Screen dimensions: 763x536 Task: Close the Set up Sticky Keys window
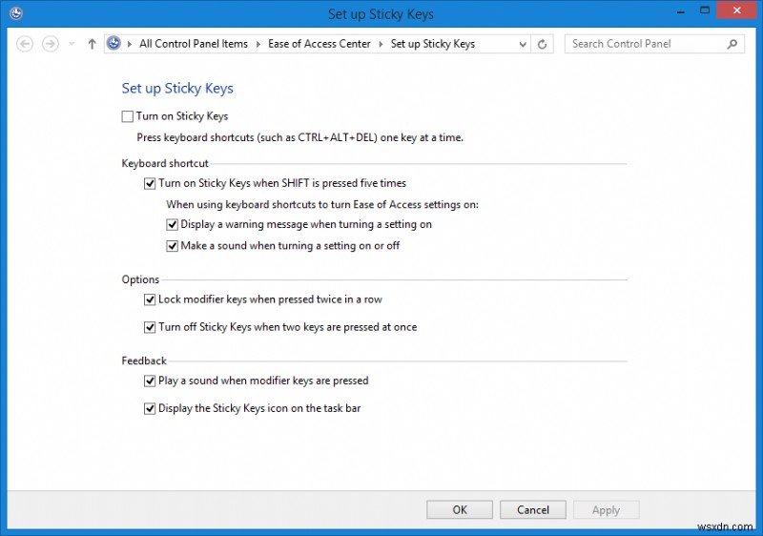736,10
